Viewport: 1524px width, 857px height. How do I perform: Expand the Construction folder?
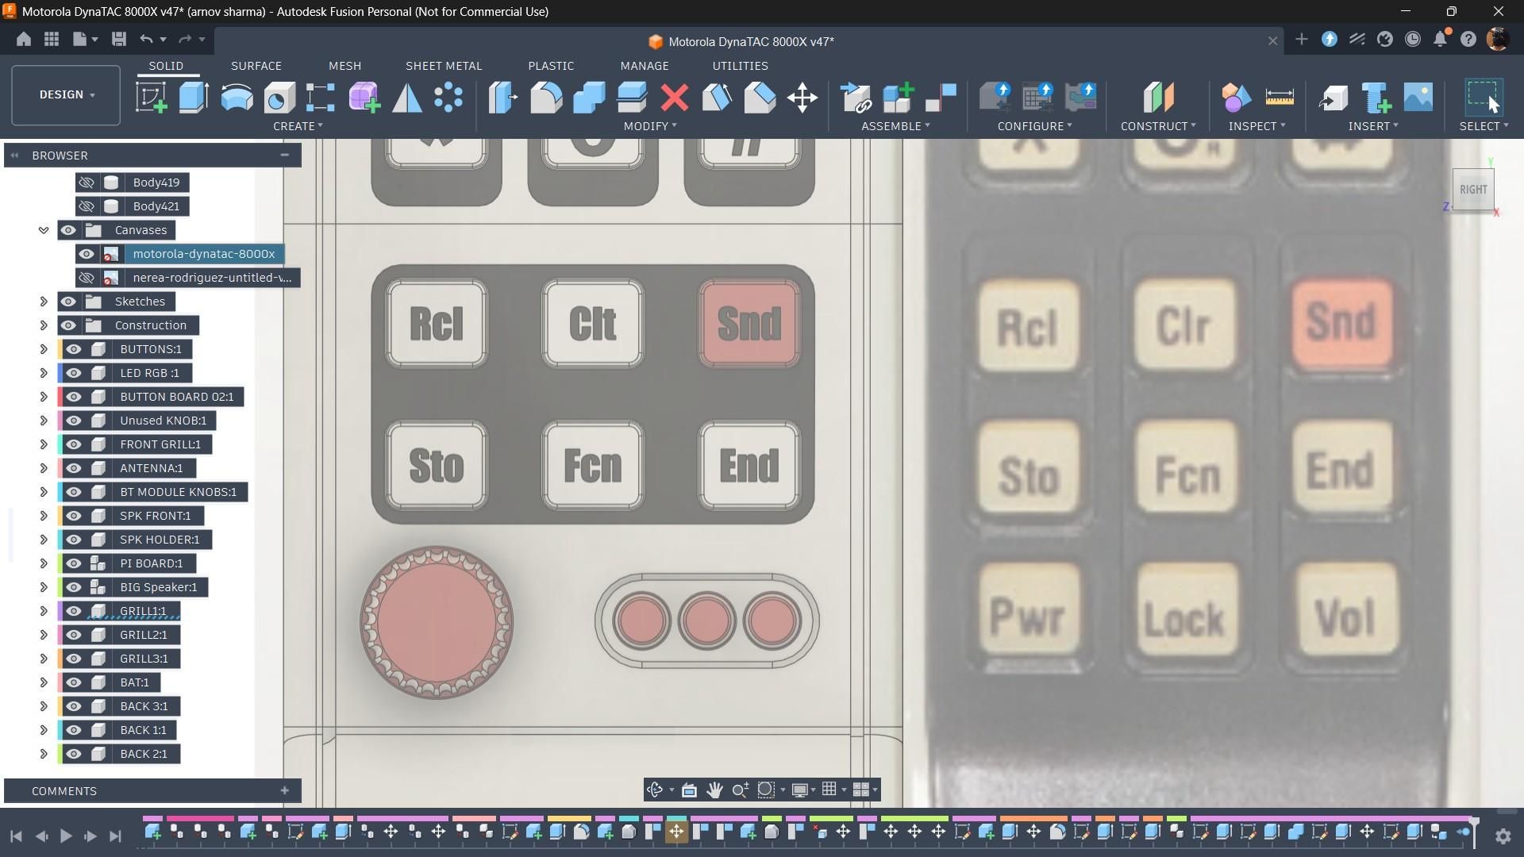(x=44, y=325)
